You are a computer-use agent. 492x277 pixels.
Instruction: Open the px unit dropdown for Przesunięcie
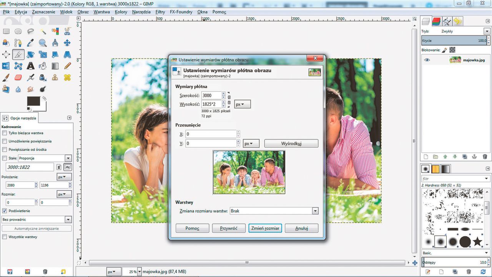pyautogui.click(x=251, y=144)
